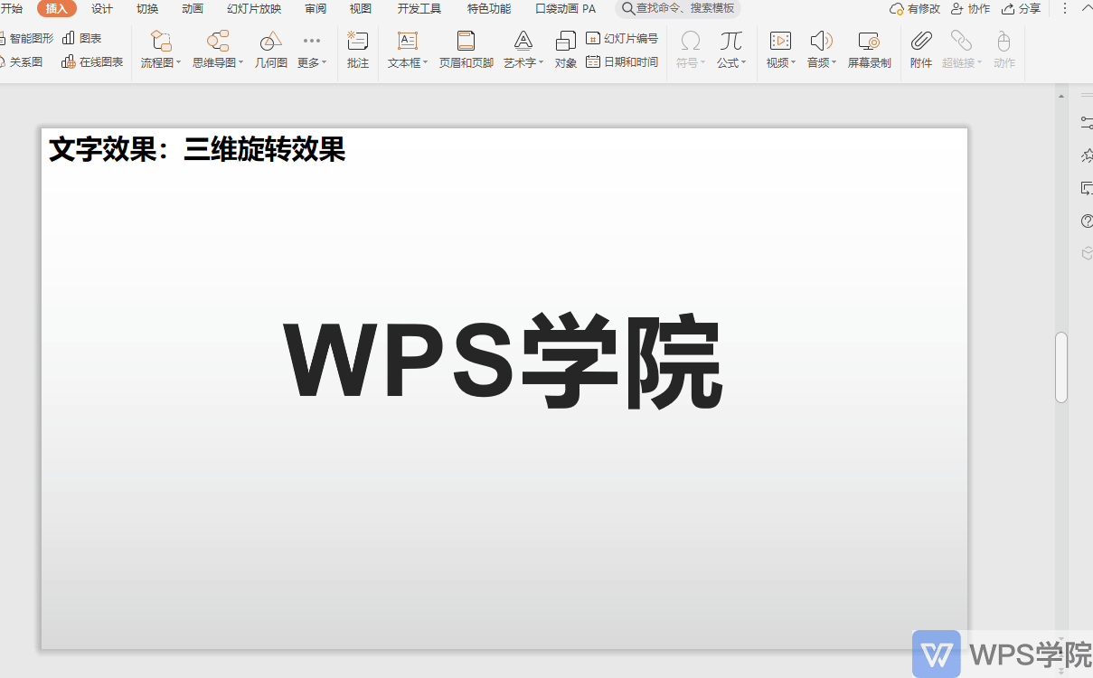
Task: Open the help question mark in right sidebar
Action: 1087,221
